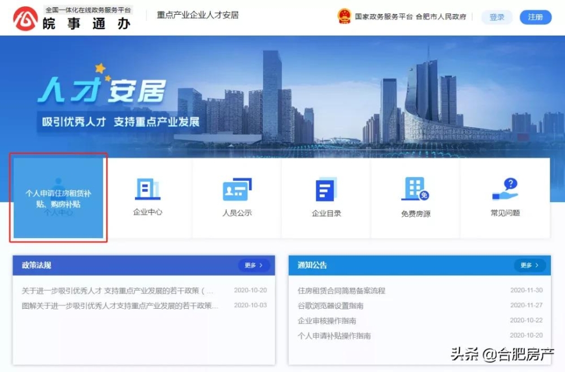565x372 pixels.
Task: Click the 皖事通办 red logo icon
Action: [25, 19]
